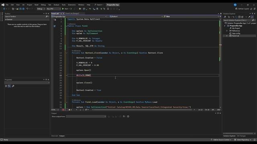Viewport: 257px width, 144px height.
Task: Click the Search Solution Explorer input field
Action: click(237, 20)
